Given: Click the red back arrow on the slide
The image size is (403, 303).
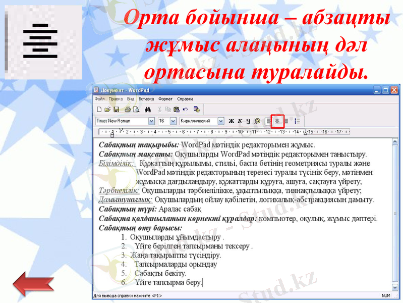Looking at the screenshot, I should coord(33,284).
